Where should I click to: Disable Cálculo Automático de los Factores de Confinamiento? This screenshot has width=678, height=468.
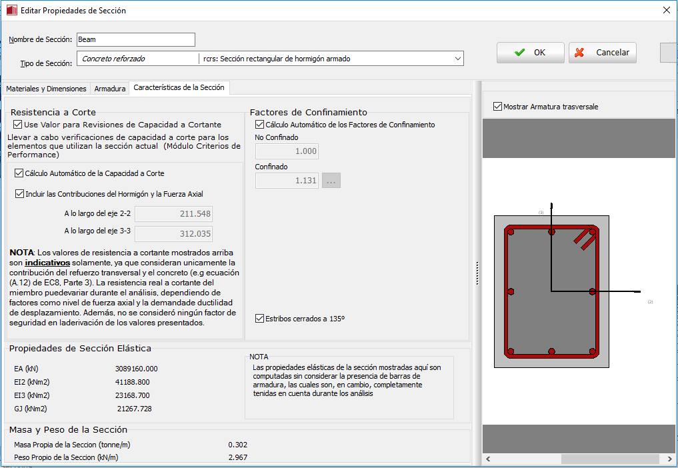260,125
